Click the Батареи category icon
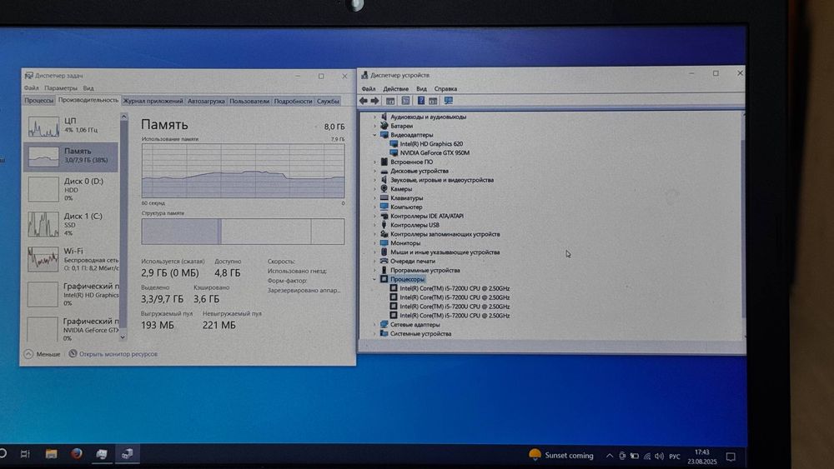 pyautogui.click(x=384, y=126)
